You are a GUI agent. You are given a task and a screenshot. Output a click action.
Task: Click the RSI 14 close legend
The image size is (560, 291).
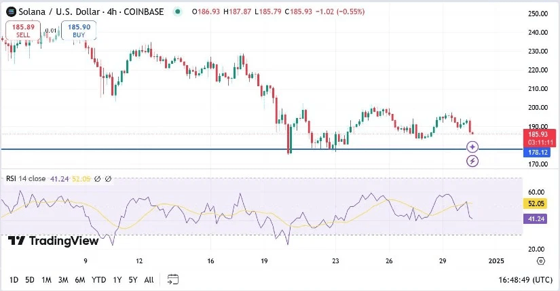(26, 179)
